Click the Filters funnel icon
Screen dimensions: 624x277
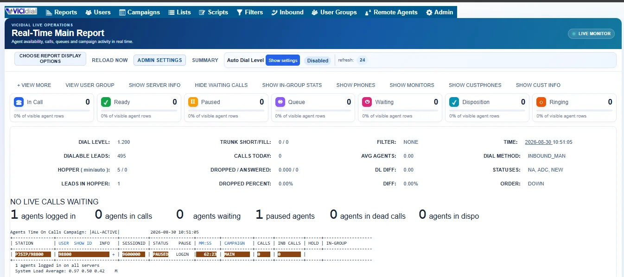(239, 12)
